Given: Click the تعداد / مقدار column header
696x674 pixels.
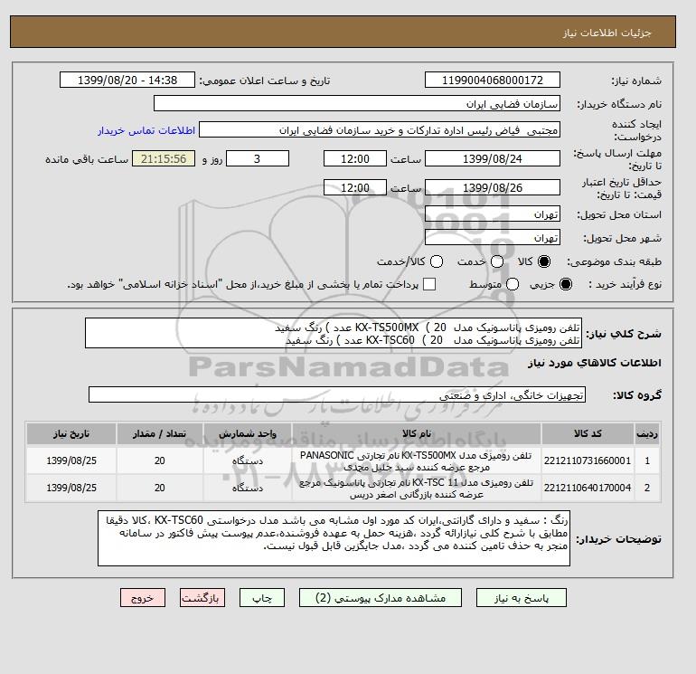Looking at the screenshot, I should tap(160, 433).
